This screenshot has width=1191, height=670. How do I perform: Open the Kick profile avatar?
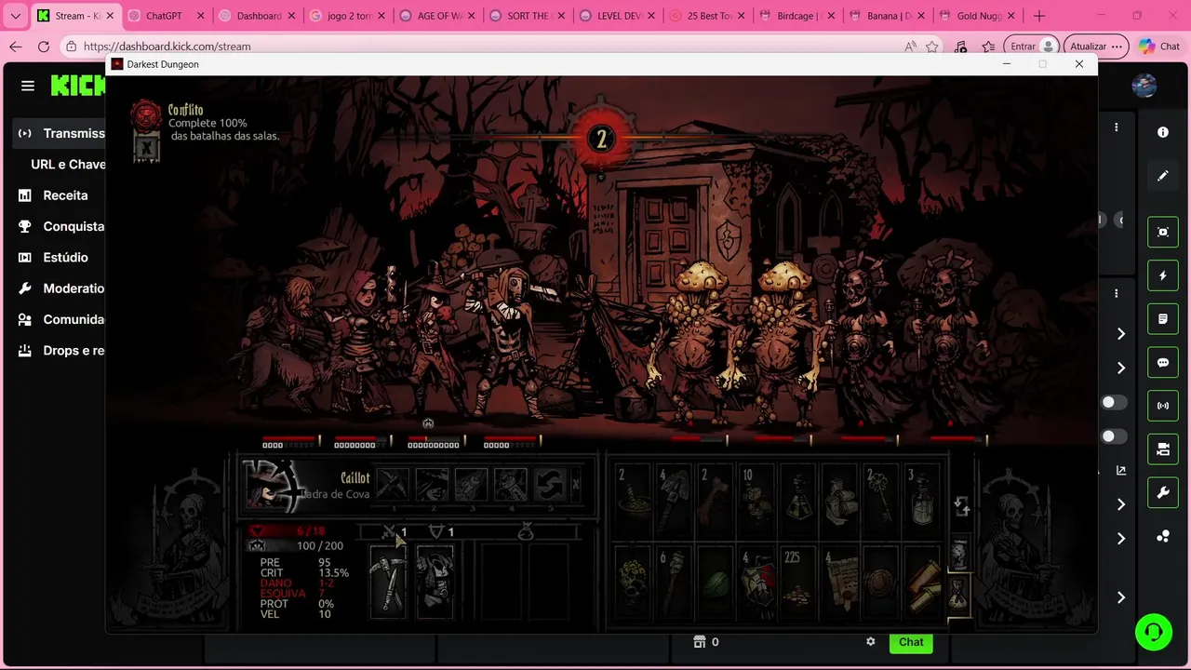pos(1144,86)
